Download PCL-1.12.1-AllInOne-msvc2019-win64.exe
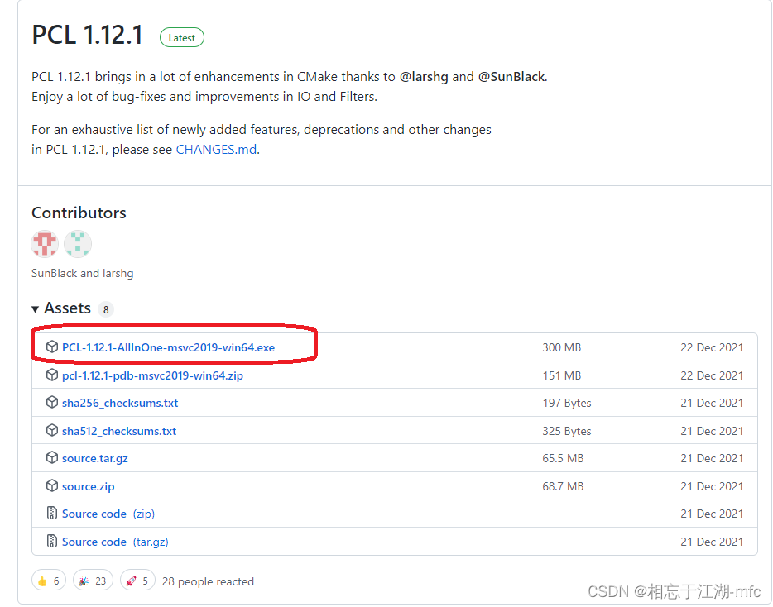The image size is (773, 607). tap(168, 347)
